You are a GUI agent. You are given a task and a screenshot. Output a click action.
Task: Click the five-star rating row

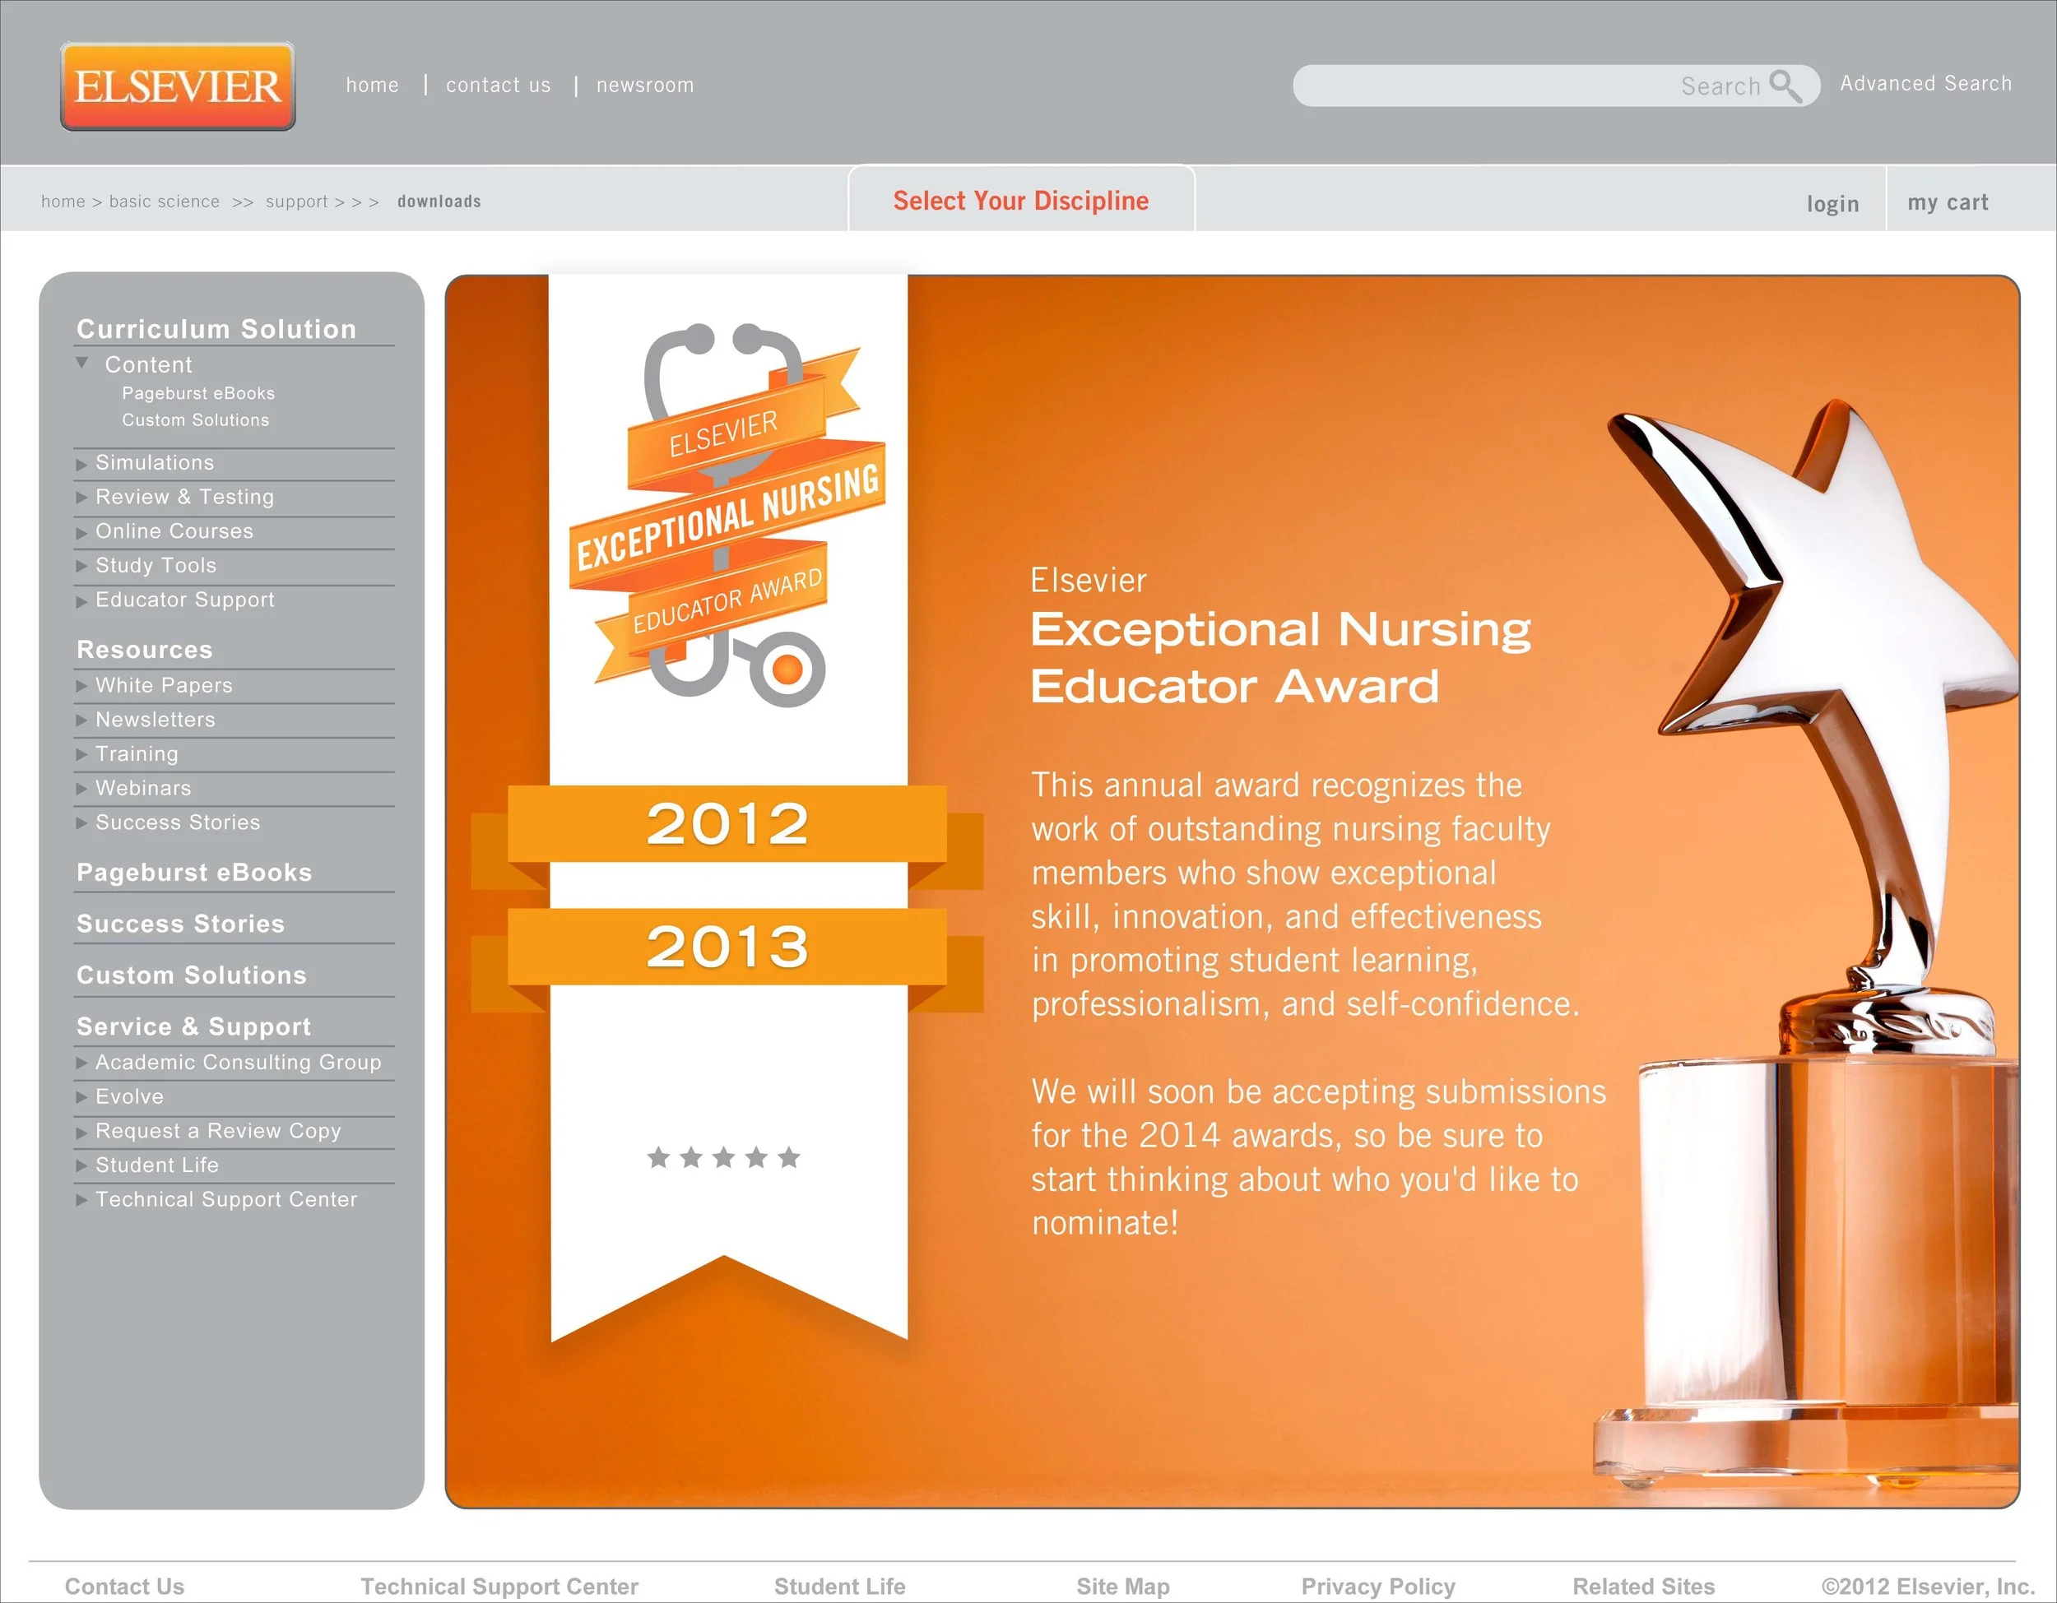[x=723, y=1158]
